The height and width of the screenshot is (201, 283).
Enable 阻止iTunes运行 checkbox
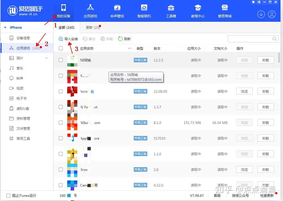click(x=8, y=196)
